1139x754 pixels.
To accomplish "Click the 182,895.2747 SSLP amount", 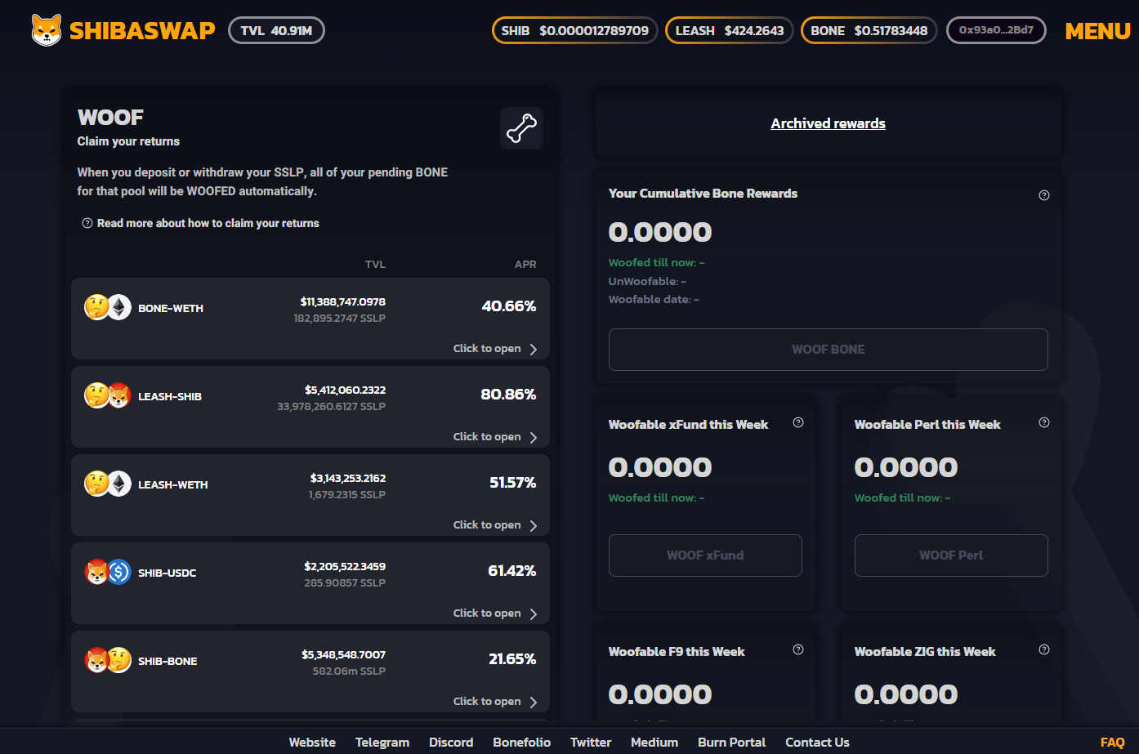I will (340, 318).
